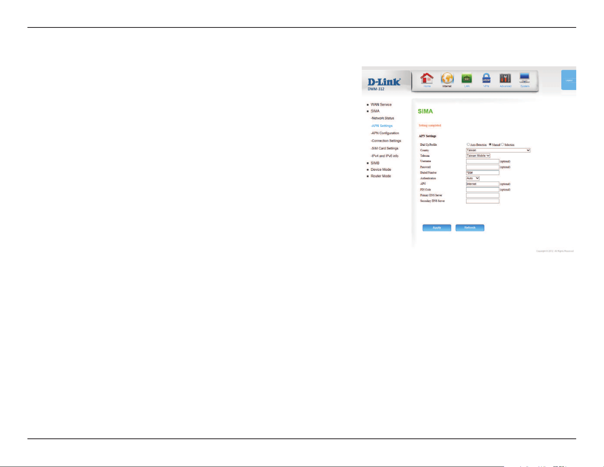Screen dimensions: 604x467
Task: Open Device Mode in the sidebar
Action: [381, 170]
